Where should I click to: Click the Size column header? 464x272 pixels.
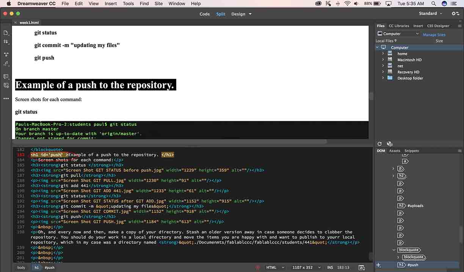point(439,41)
